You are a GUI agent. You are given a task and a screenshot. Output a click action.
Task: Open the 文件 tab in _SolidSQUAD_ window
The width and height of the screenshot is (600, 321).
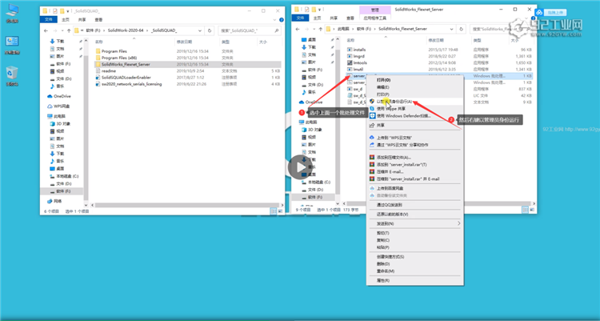(49, 19)
